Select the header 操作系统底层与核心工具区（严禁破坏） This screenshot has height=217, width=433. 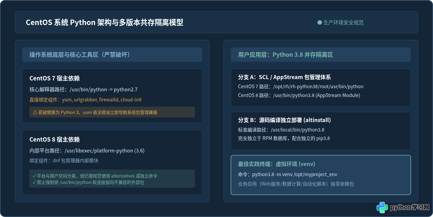80,55
